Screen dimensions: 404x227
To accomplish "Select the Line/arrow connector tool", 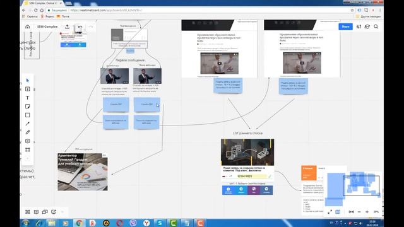I will coord(28,124).
